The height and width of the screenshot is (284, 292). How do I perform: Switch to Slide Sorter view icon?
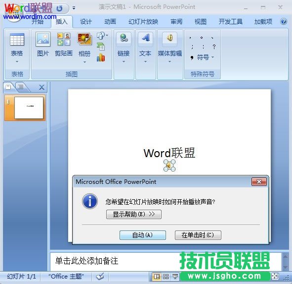point(166,277)
